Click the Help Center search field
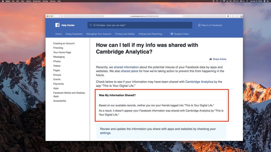The image size is (271, 152). click(140, 25)
